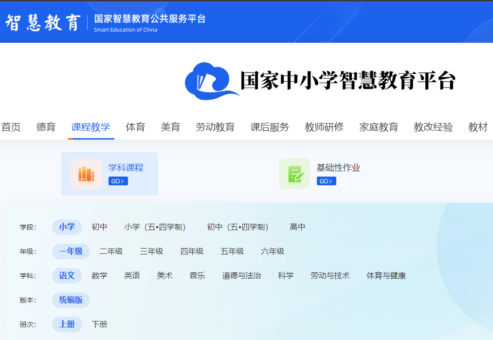
Task: Click the 年级: row label
Action: coord(28,251)
